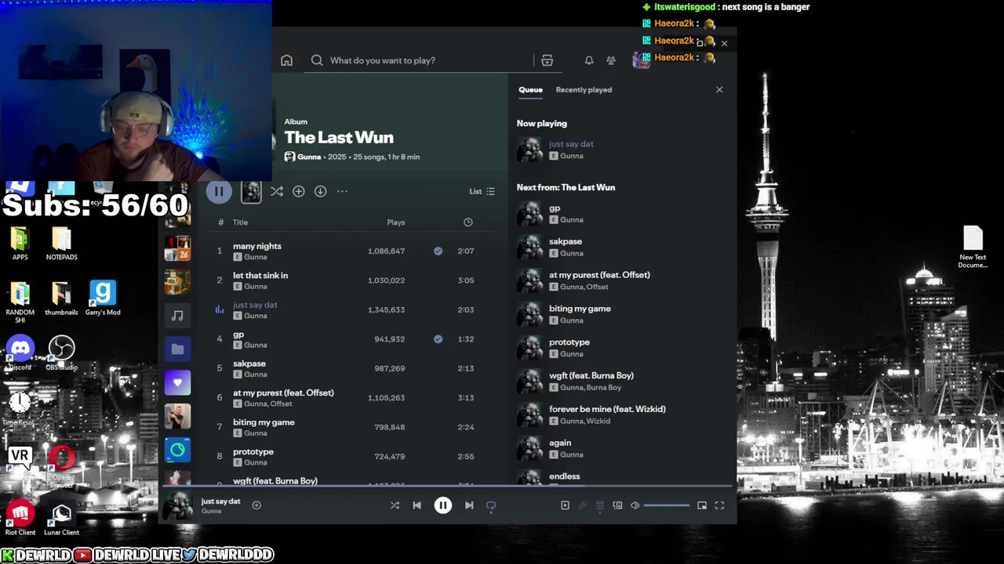Open the folder item in Spotify sidebar
The image size is (1004, 564).
177,349
